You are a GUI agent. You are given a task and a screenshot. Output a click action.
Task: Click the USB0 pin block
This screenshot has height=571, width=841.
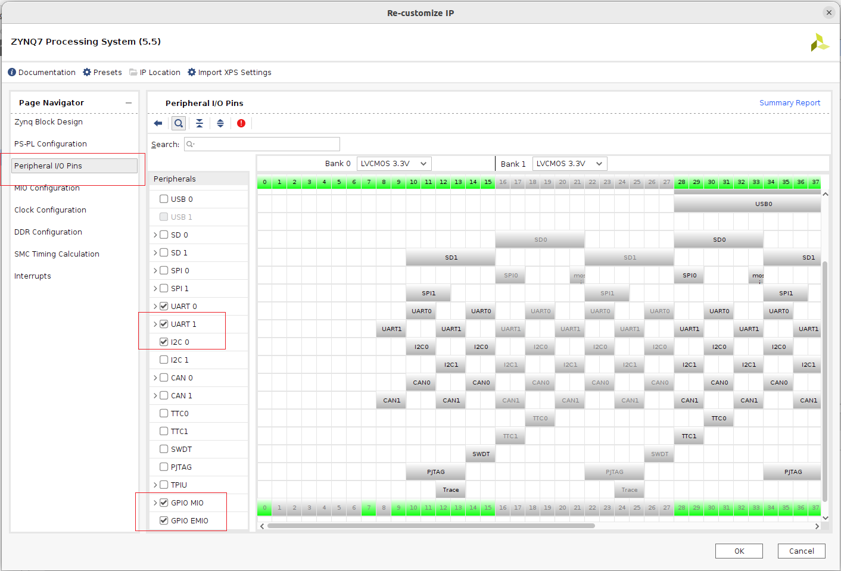tap(747, 204)
